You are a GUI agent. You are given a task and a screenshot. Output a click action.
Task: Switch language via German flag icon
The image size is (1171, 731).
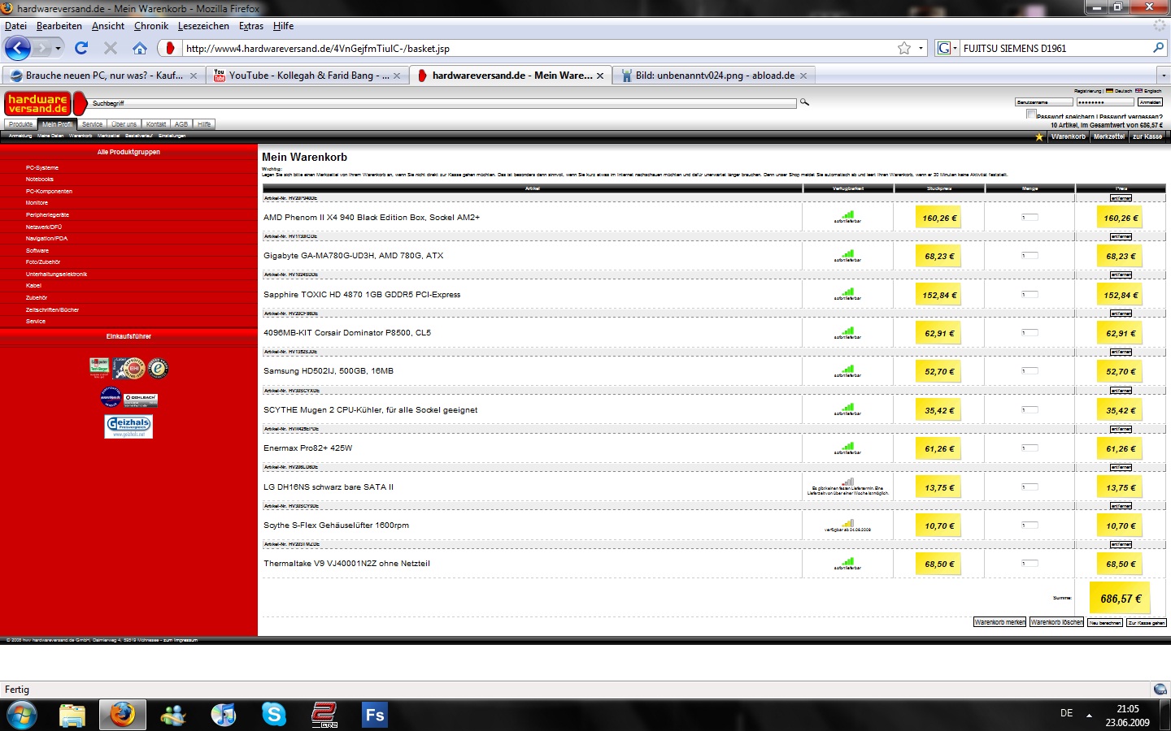(x=1109, y=91)
